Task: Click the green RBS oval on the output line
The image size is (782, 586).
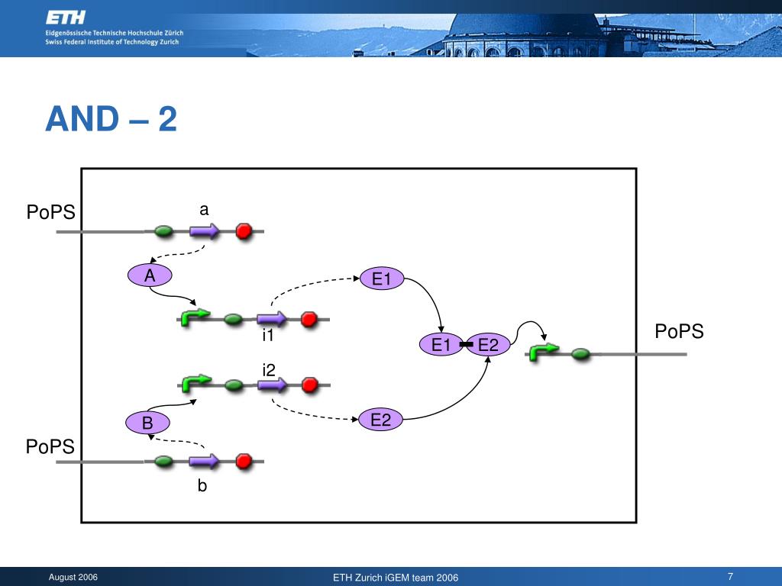Action: (580, 354)
